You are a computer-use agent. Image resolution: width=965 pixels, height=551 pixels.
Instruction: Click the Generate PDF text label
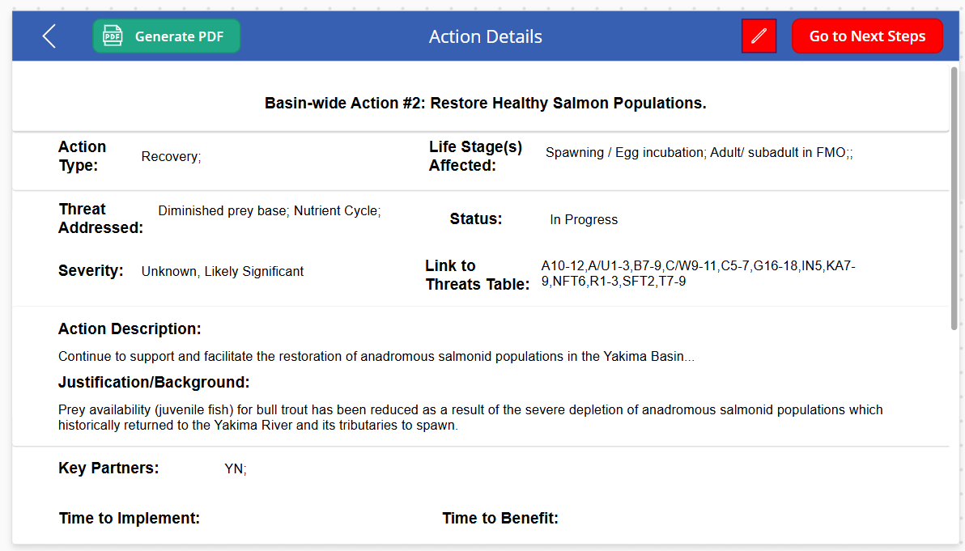pos(179,36)
